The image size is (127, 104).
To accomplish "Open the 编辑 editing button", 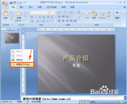I will click(117, 16).
